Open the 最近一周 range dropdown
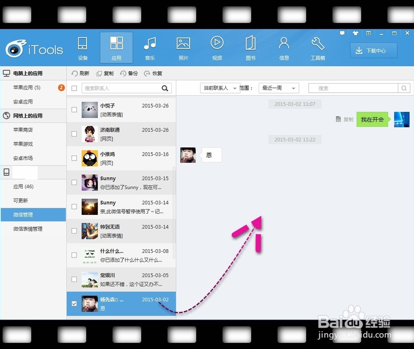 click(279, 88)
